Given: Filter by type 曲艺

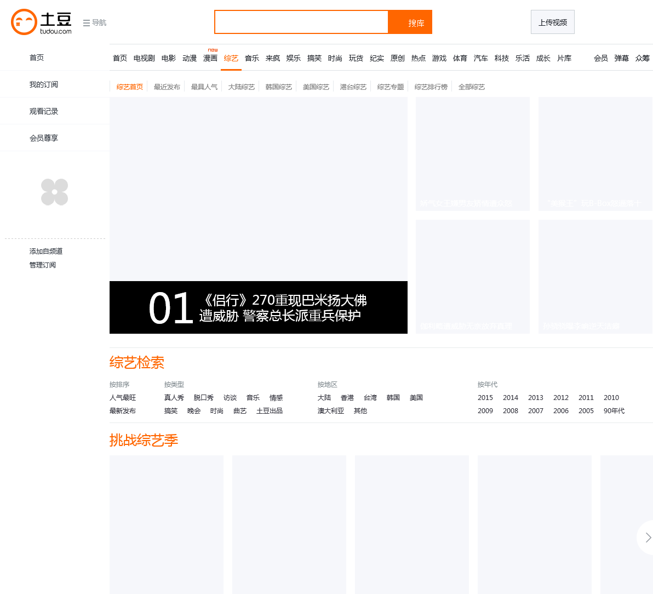Looking at the screenshot, I should pos(240,411).
